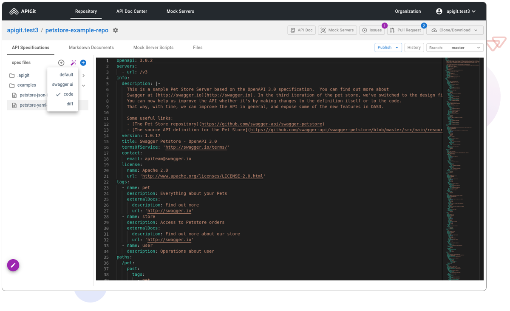This screenshot has width=510, height=311.
Task: Open Clone/Download dropdown
Action: click(455, 30)
